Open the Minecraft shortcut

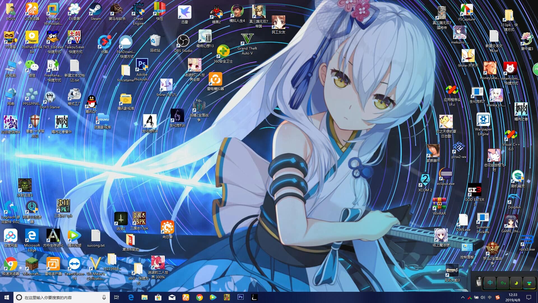32,267
